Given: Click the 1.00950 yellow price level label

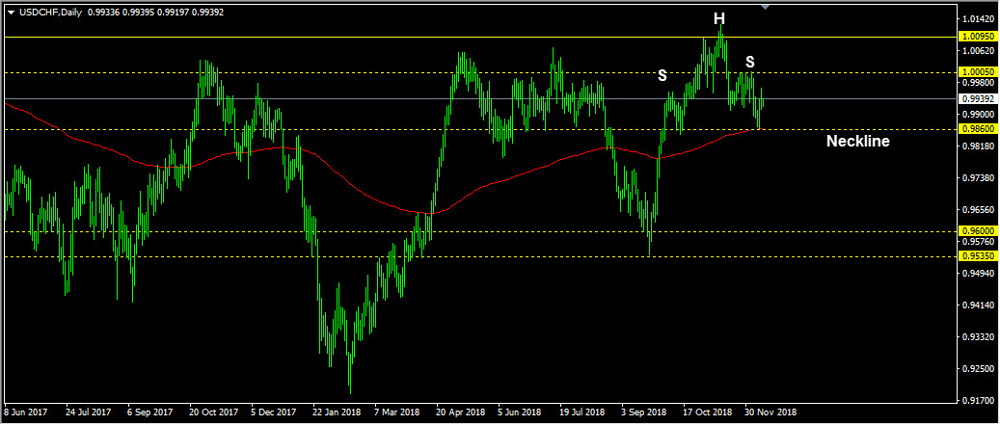Looking at the screenshot, I should (979, 37).
